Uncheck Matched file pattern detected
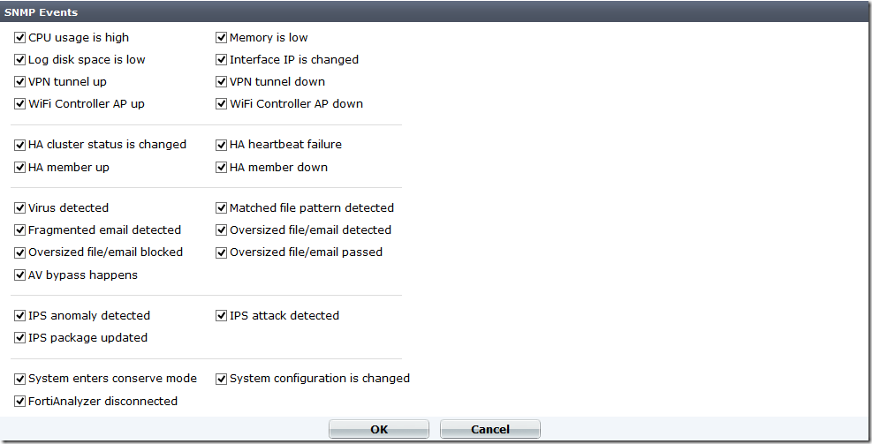 [x=222, y=208]
